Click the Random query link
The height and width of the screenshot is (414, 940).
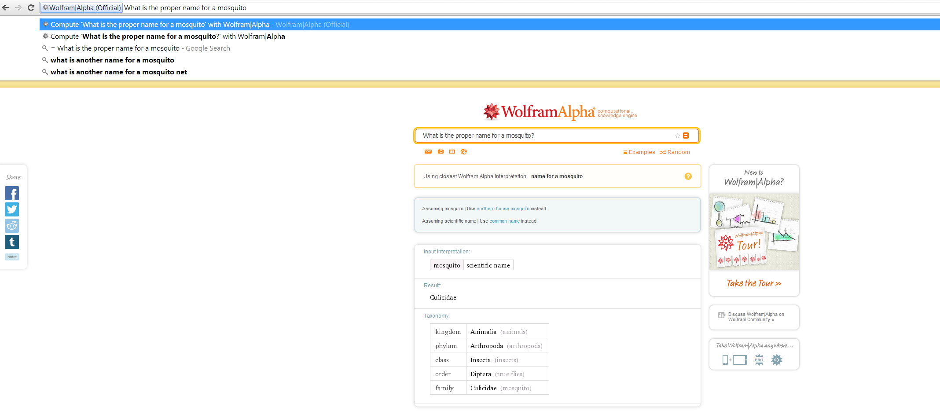[675, 152]
